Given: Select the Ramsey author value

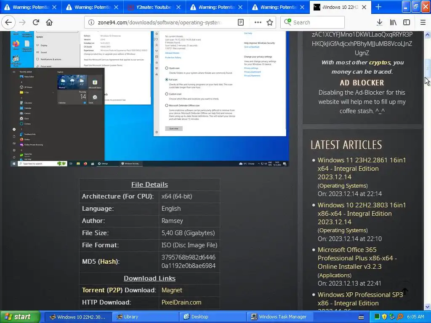Looking at the screenshot, I should tap(172, 221).
